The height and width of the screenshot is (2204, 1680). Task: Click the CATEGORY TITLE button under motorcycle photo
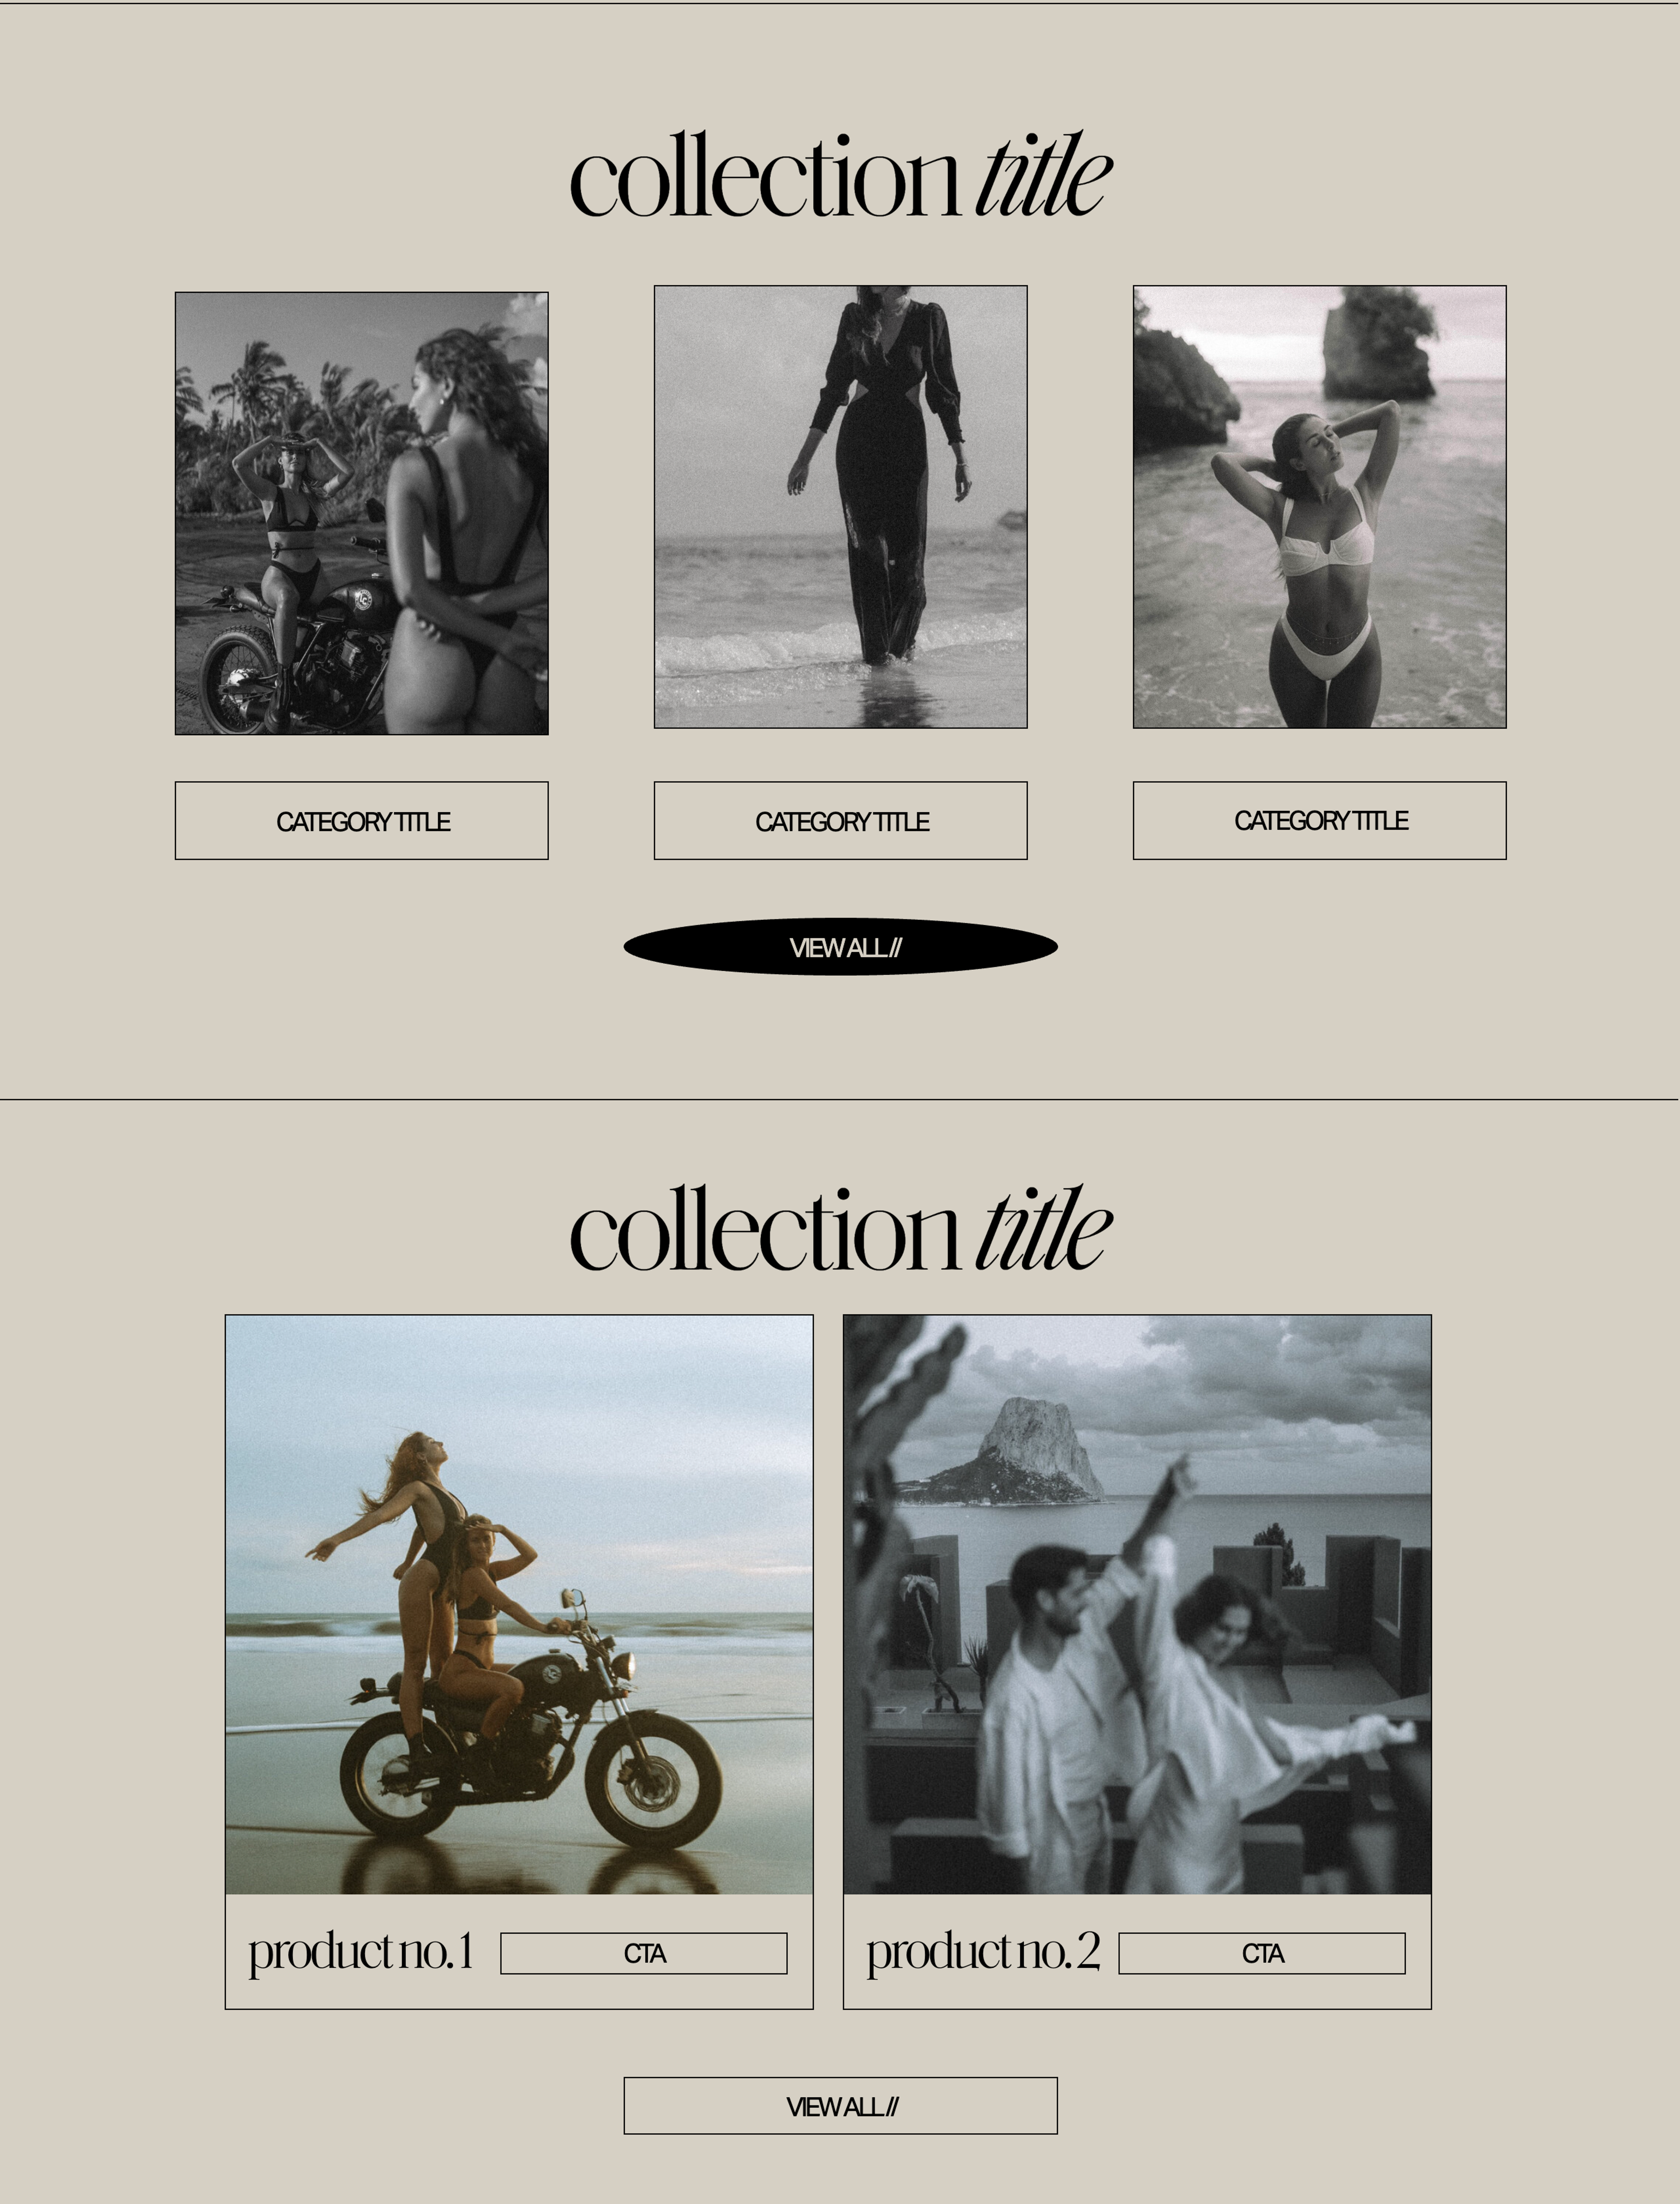361,820
